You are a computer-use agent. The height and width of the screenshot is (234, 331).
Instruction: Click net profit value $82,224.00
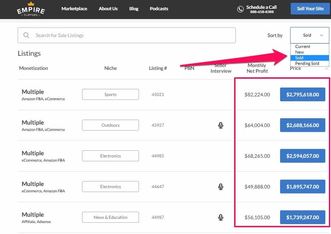(257, 95)
